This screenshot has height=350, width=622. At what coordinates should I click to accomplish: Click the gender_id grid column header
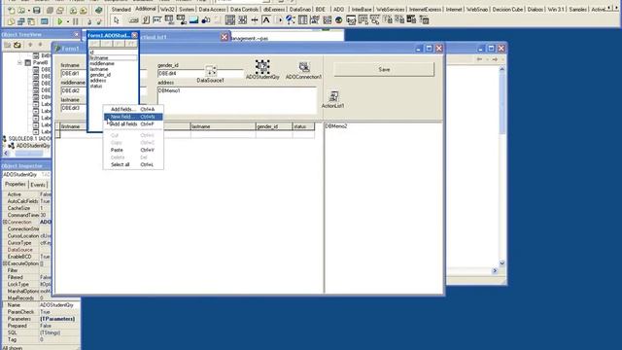(x=274, y=126)
